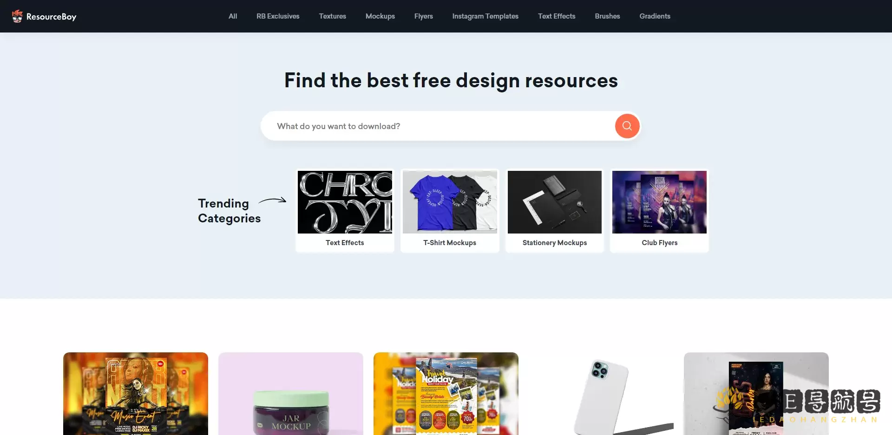Click the ResourceBoy mascot logo icon
Screen dimensions: 892x435
tap(17, 16)
